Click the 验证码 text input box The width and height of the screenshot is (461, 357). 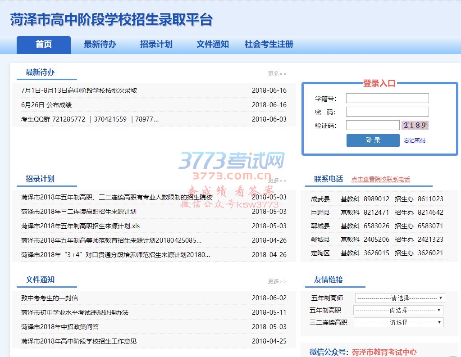click(x=372, y=125)
